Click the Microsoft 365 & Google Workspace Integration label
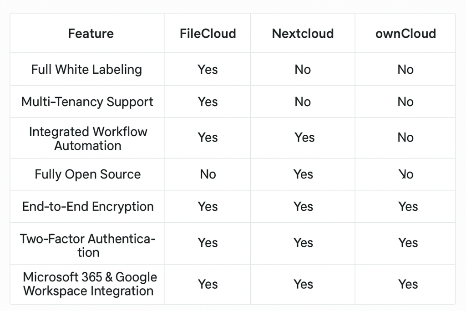 90,284
